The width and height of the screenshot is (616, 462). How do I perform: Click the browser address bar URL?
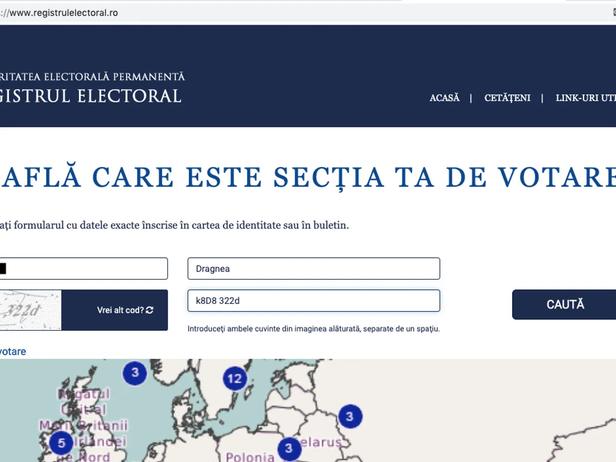[x=64, y=13]
